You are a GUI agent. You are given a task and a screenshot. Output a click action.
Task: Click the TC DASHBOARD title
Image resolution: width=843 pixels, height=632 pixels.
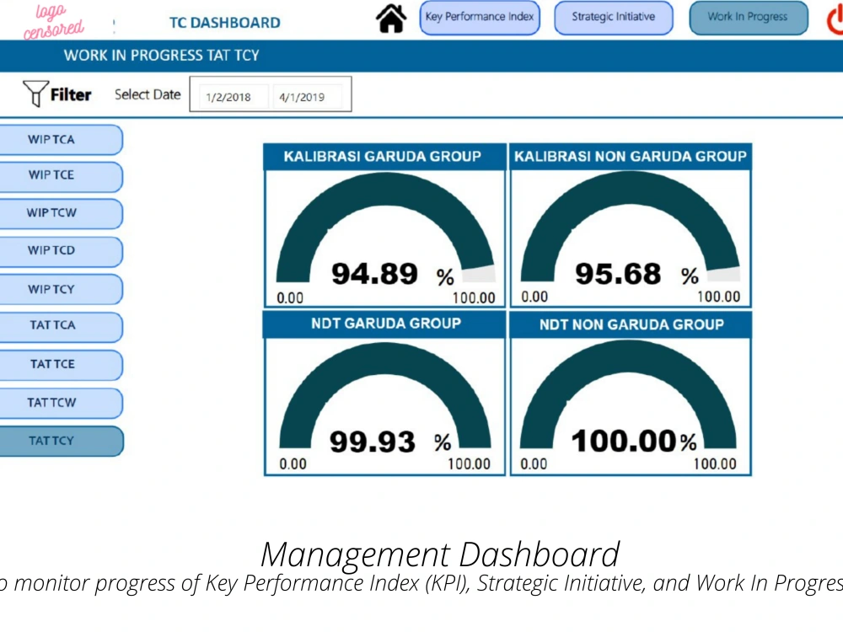[x=225, y=23]
